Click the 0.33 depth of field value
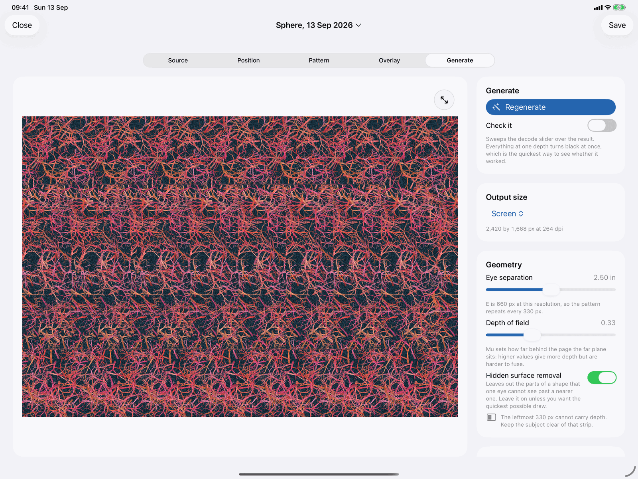This screenshot has height=479, width=638. pyautogui.click(x=608, y=323)
